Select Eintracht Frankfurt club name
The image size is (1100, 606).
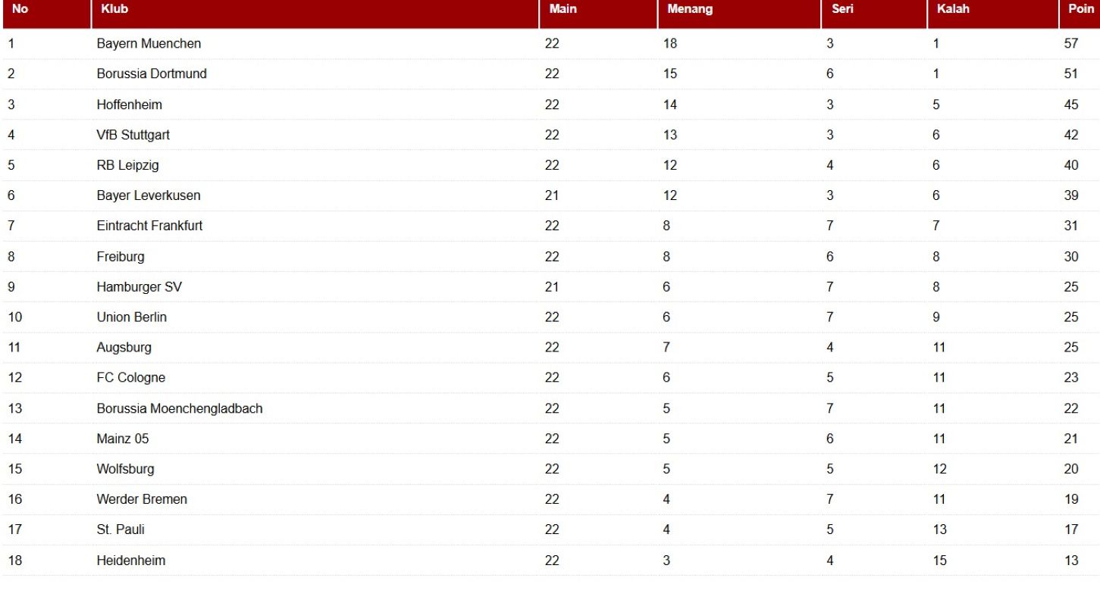point(149,226)
